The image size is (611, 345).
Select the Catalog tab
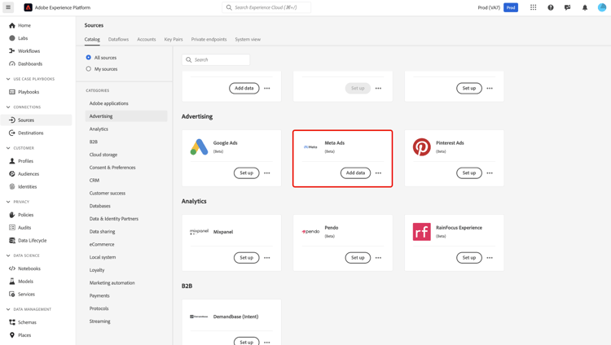[x=92, y=39]
